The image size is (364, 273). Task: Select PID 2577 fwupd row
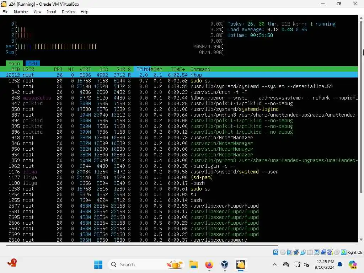(x=179, y=206)
